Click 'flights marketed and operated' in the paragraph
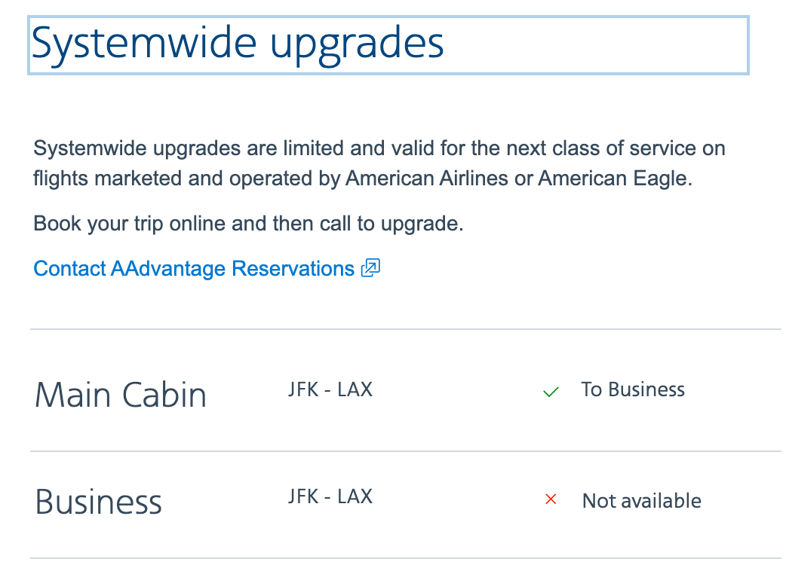Screen dimensions: 786x571 186,179
